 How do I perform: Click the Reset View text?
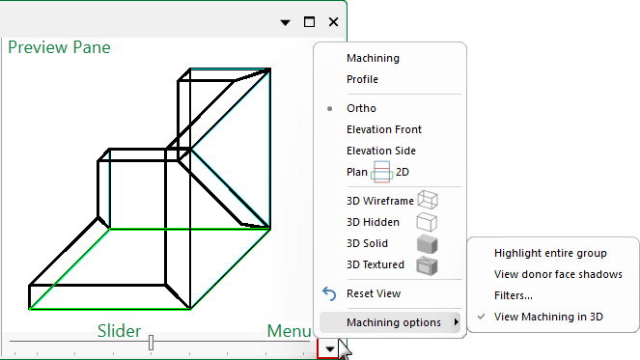tap(374, 293)
